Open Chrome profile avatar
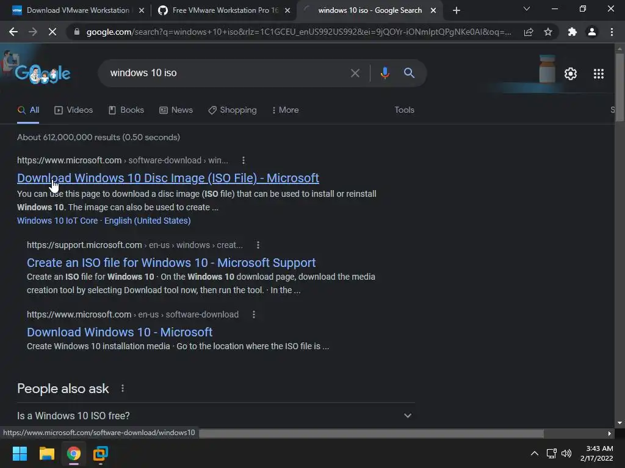The width and height of the screenshot is (625, 468). [592, 32]
